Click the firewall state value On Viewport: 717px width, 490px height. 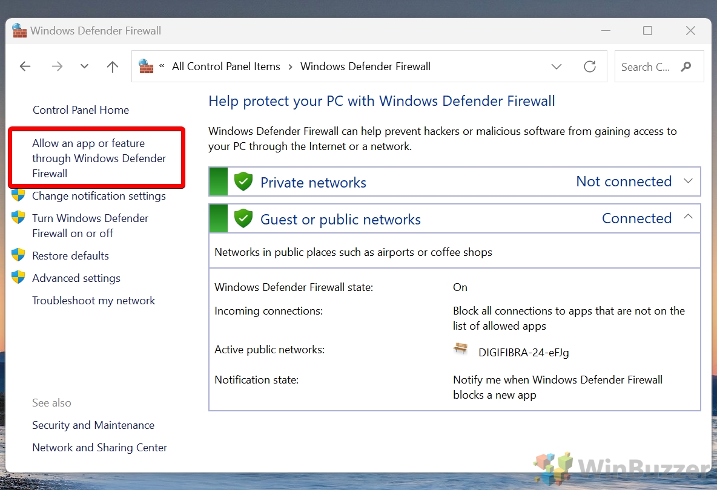coord(460,287)
